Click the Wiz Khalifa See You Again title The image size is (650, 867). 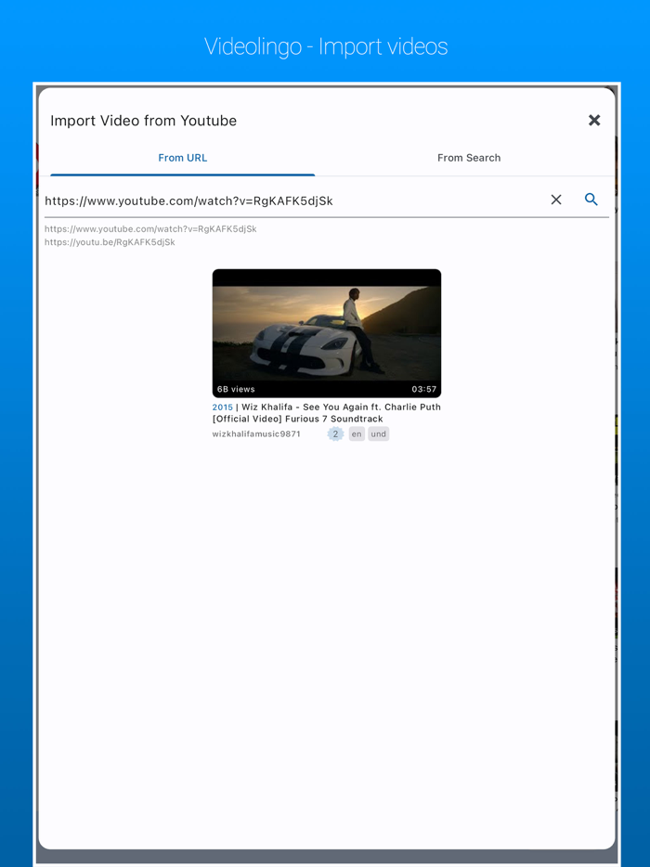[x=326, y=413]
